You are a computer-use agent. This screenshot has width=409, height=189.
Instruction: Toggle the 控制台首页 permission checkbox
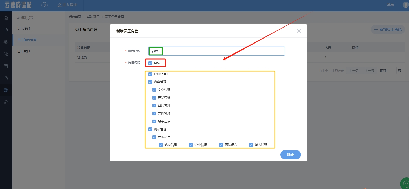150,74
